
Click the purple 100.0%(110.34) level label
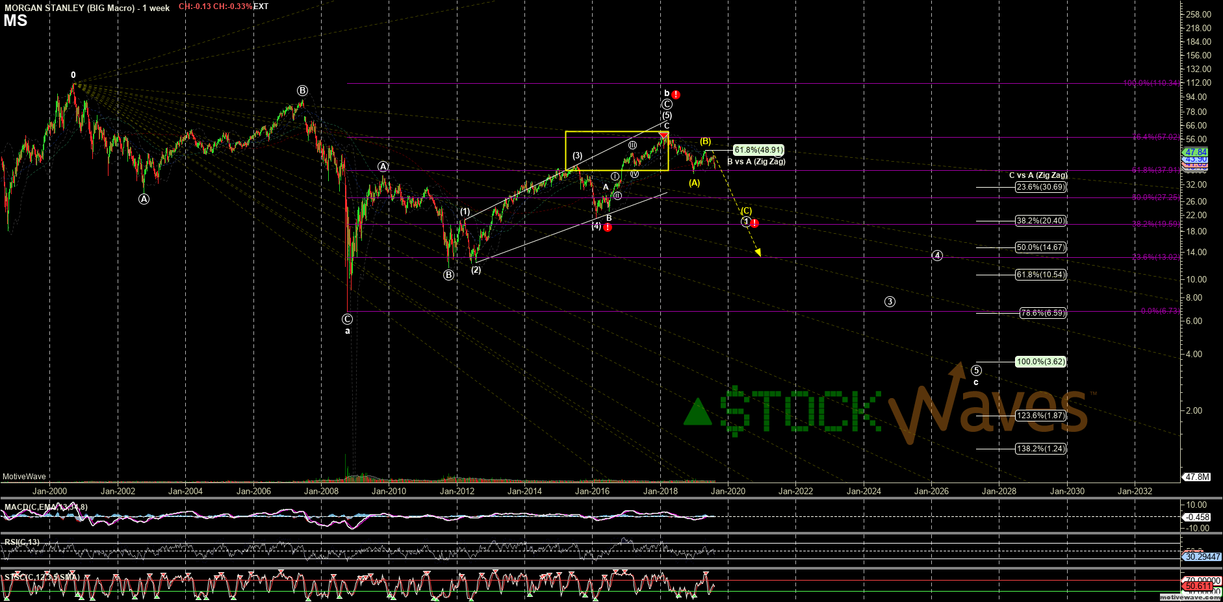(x=1152, y=83)
